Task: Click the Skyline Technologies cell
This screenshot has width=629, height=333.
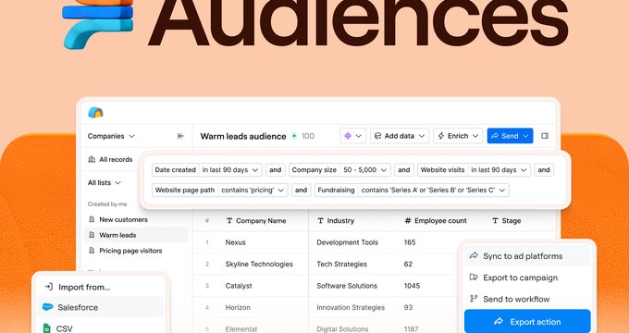Action: [259, 264]
